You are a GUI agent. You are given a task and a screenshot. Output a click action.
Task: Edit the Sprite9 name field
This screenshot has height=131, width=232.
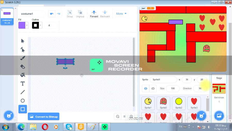163,80
